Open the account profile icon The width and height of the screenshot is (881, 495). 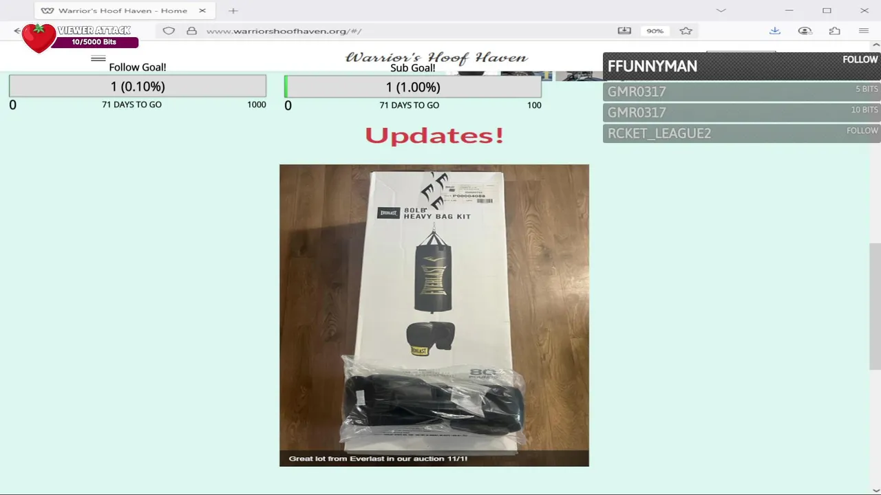click(x=805, y=31)
